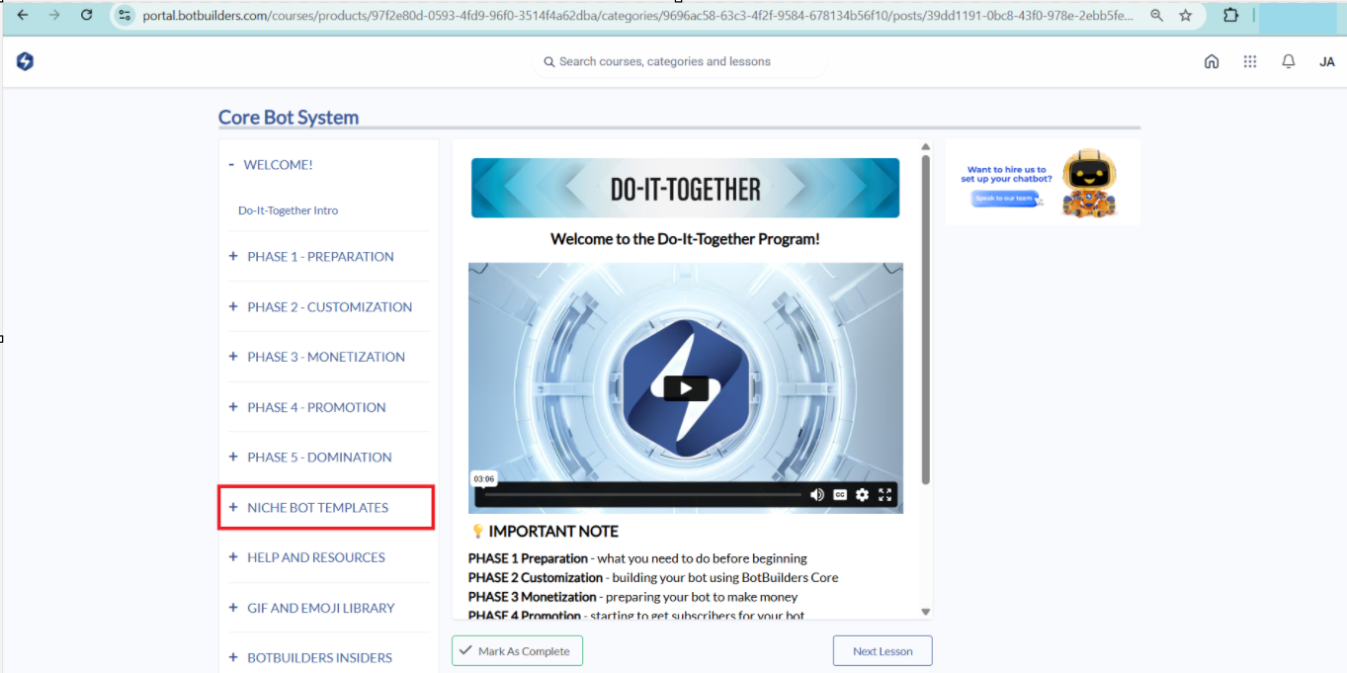This screenshot has height=673, width=1347.
Task: Click the scroll-down arrow of lesson pane
Action: pos(926,612)
